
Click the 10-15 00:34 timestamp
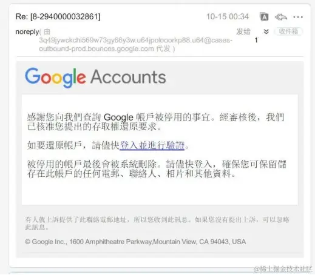click(228, 16)
